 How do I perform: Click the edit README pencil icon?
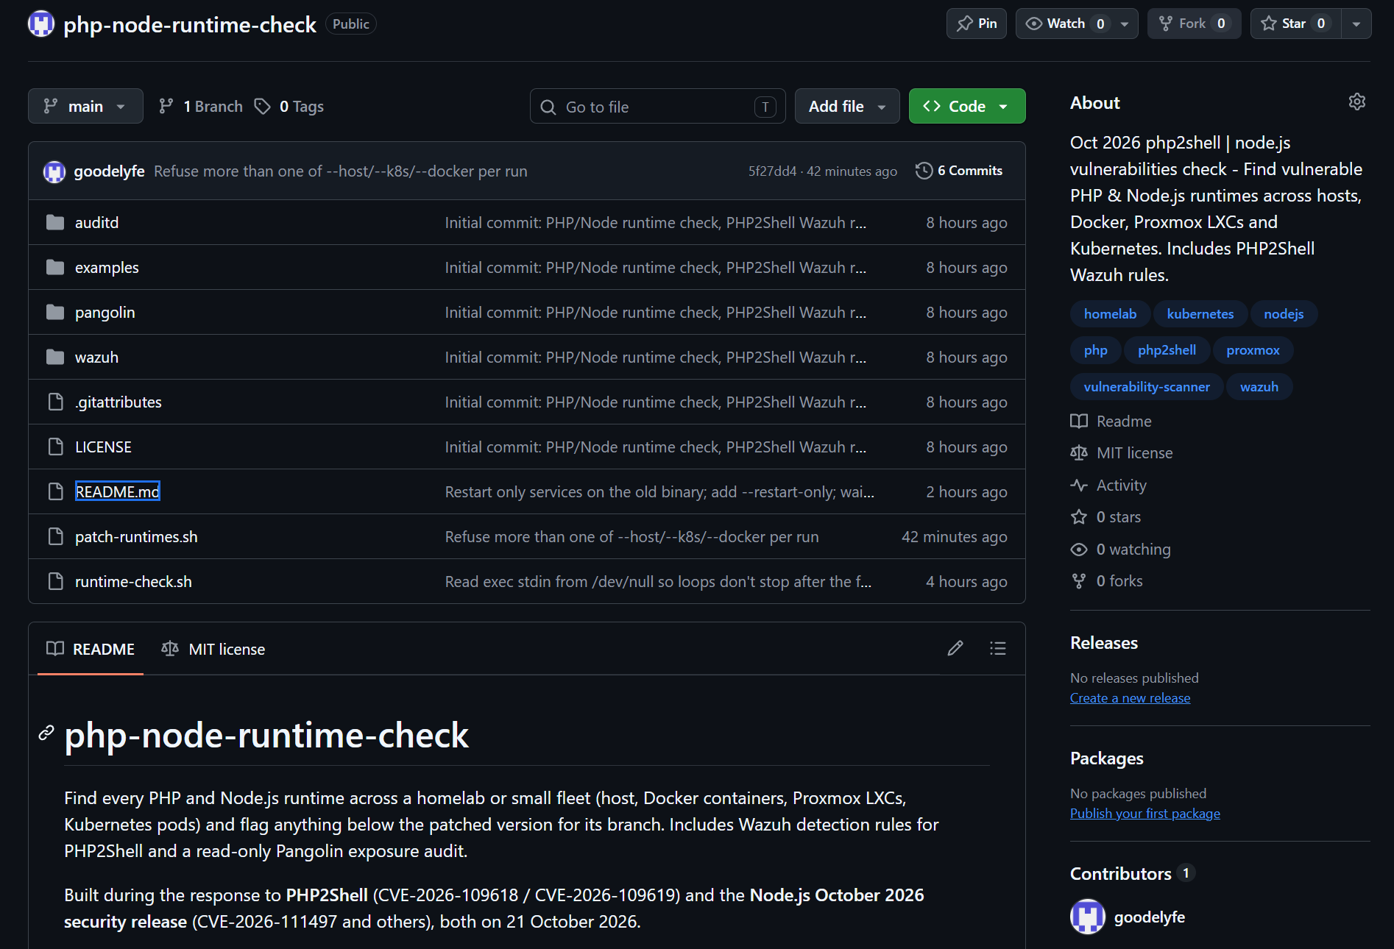point(955,648)
